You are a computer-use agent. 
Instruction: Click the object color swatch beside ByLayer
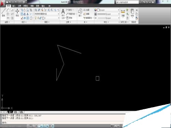click(98, 10)
